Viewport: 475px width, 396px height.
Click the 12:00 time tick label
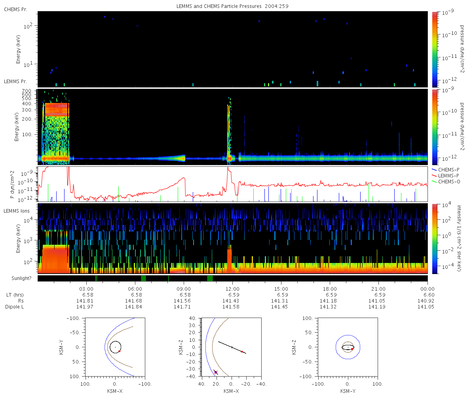(x=232, y=289)
